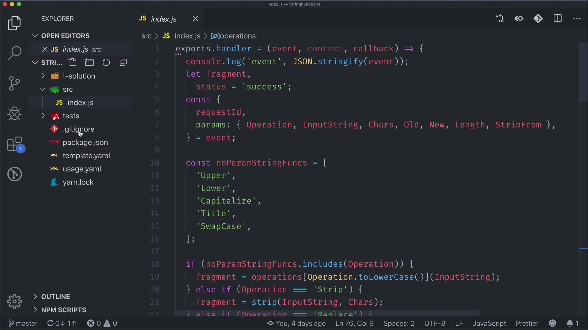Open the Debug view in activity bar
Image resolution: width=588 pixels, height=330 pixels.
tap(14, 114)
